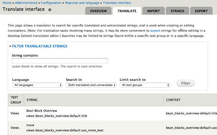Open the Search in dropdown
This screenshot has width=217, height=135.
(91, 85)
